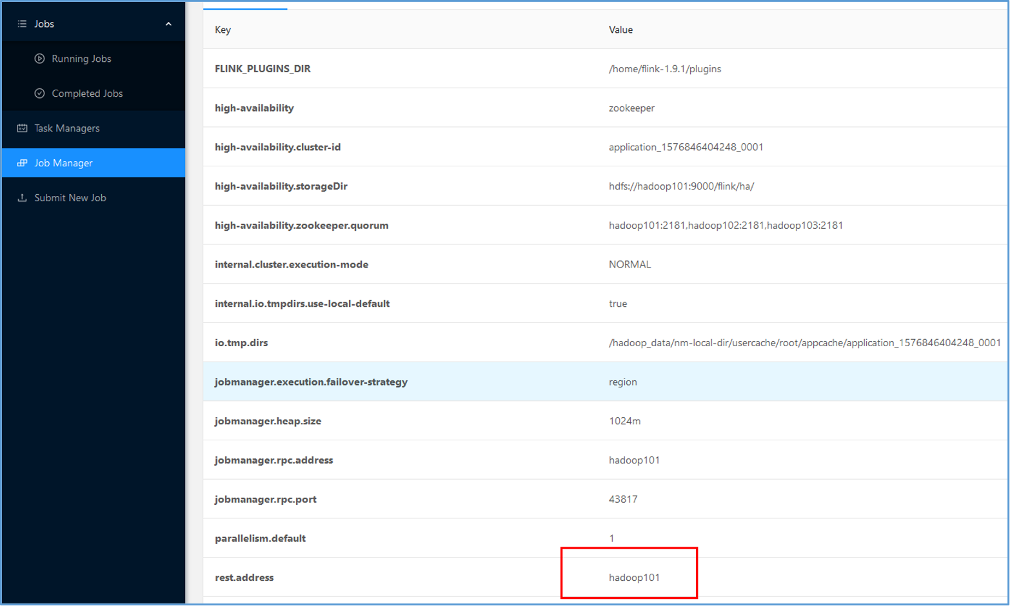Click the io.tmp.dirs key
1010x606 pixels.
click(241, 343)
